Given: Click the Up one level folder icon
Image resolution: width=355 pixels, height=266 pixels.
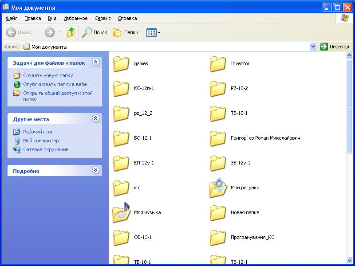Looking at the screenshot, I should [x=71, y=32].
